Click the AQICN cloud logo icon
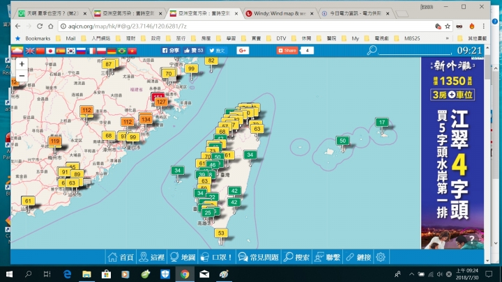502x282 pixels. click(17, 51)
